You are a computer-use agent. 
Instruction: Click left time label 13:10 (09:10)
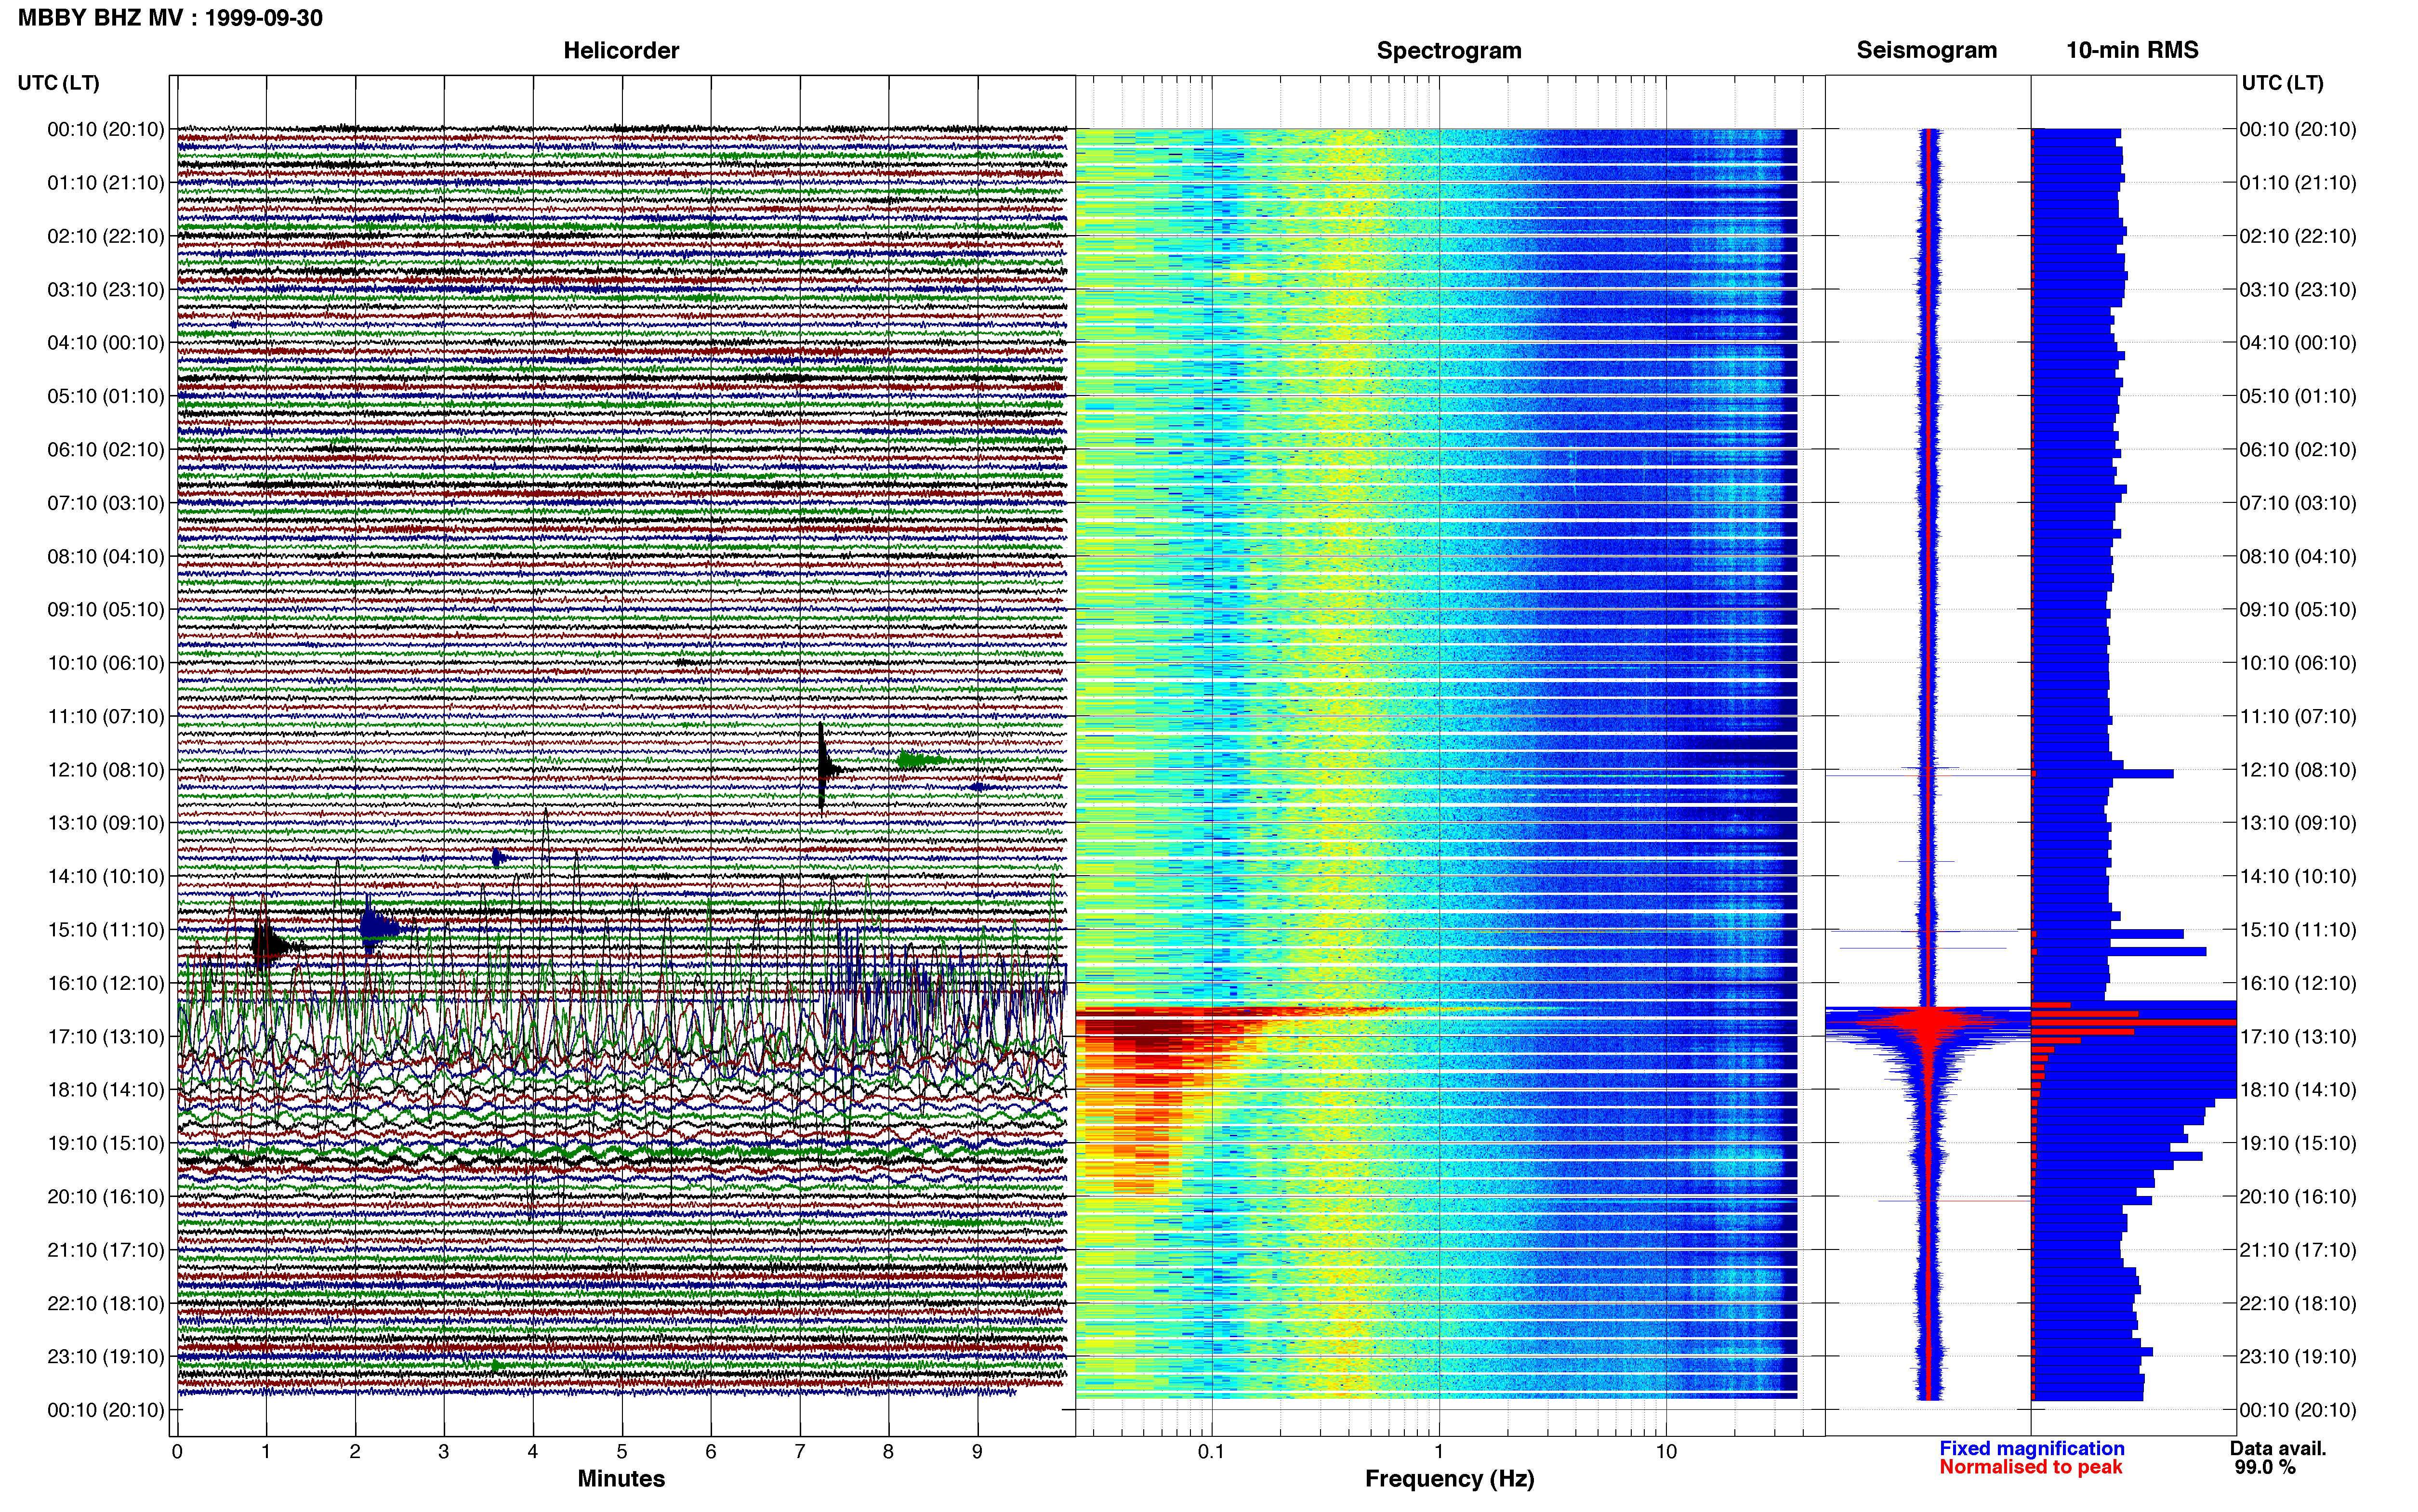(x=106, y=822)
